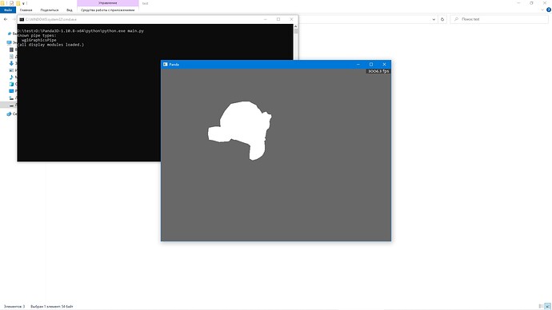552x310 pixels.
Task: Select the Music note icon in sidebar
Action: click(11, 77)
